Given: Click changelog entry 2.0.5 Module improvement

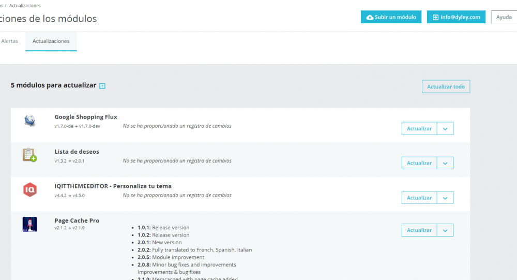Looking at the screenshot, I should click(171, 257).
